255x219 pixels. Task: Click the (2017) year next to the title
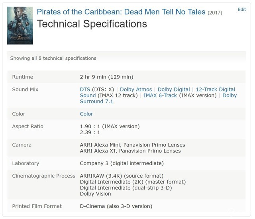[x=215, y=13]
